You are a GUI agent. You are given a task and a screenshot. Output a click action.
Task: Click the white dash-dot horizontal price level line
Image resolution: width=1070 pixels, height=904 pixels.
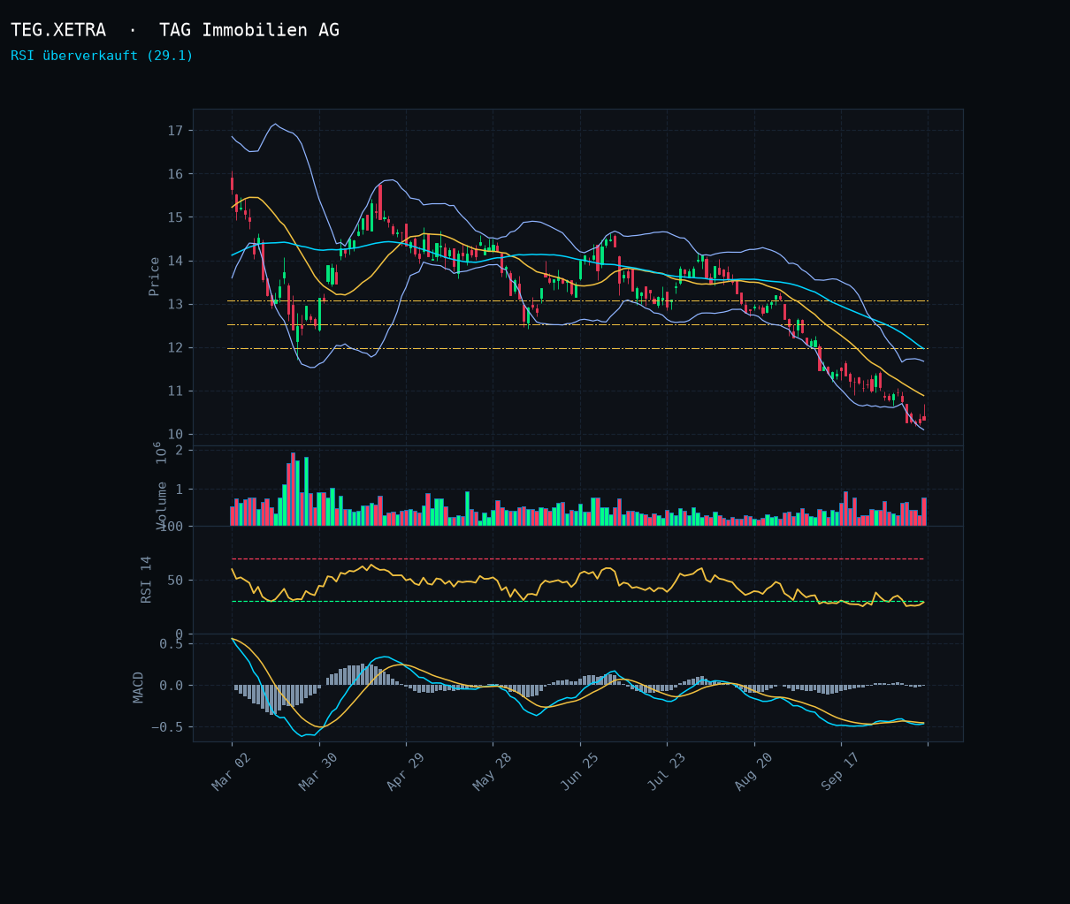577,325
